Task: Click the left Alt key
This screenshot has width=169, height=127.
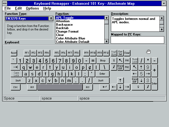Action: pos(32,87)
